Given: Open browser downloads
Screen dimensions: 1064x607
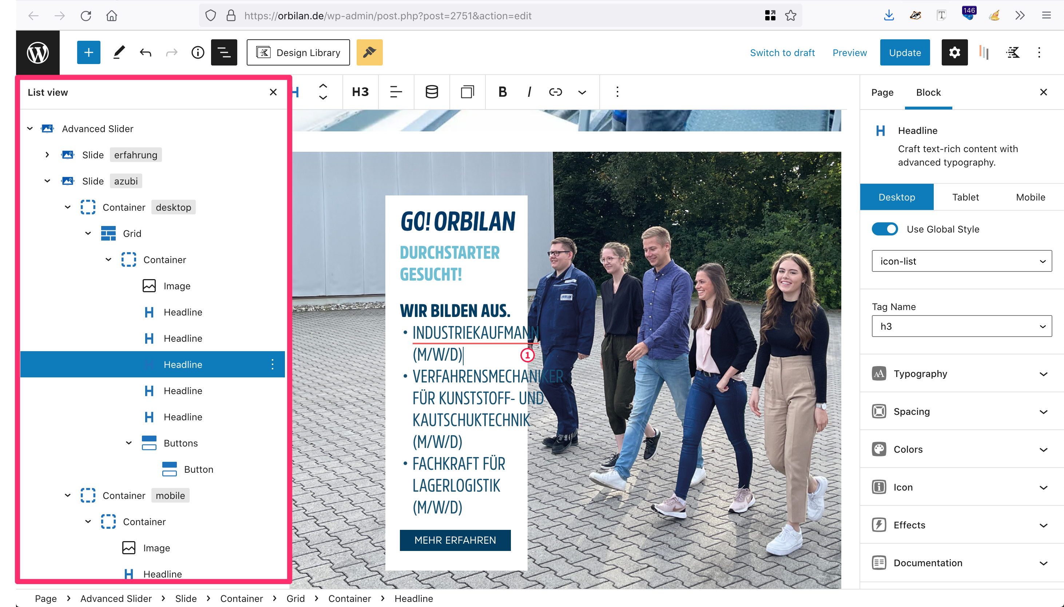Looking at the screenshot, I should tap(889, 16).
